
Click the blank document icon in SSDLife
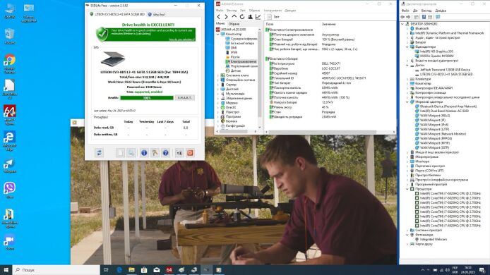[120, 152]
